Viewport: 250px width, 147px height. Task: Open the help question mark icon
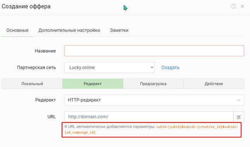(233, 6)
